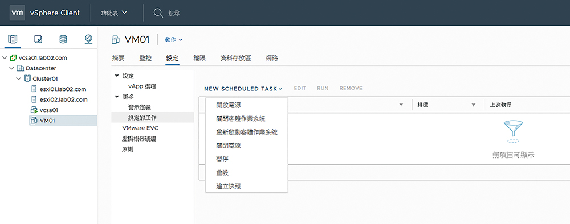Click the filter icon in 排程 column
The height and width of the screenshot is (224, 570).
click(x=473, y=105)
